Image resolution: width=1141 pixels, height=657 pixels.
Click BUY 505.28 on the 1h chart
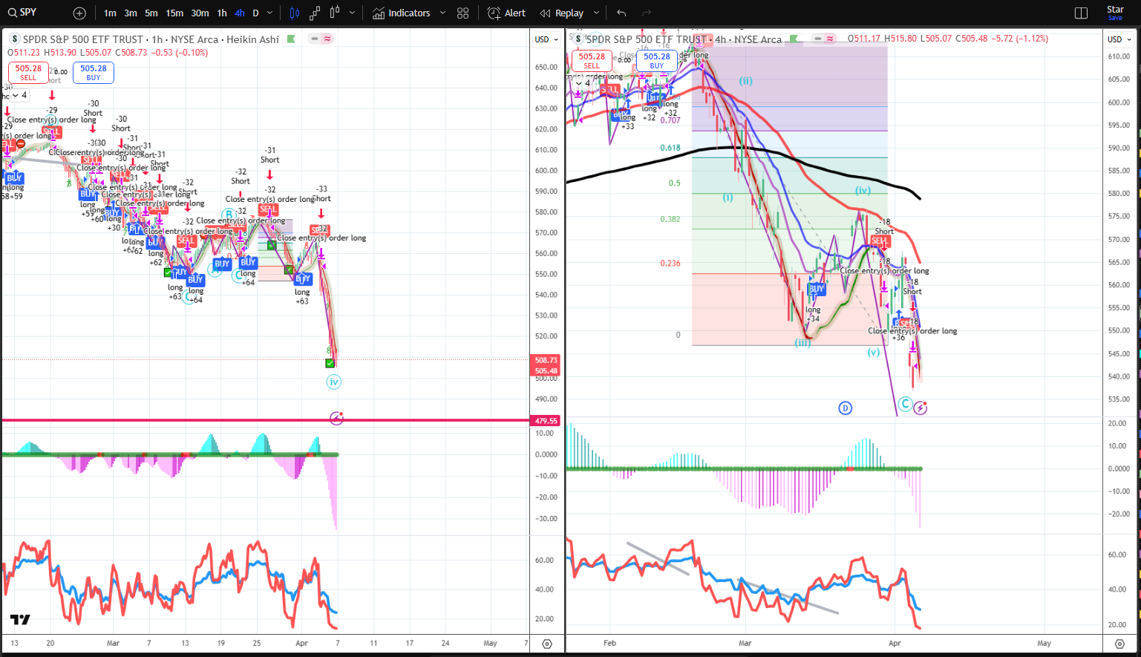coord(94,73)
